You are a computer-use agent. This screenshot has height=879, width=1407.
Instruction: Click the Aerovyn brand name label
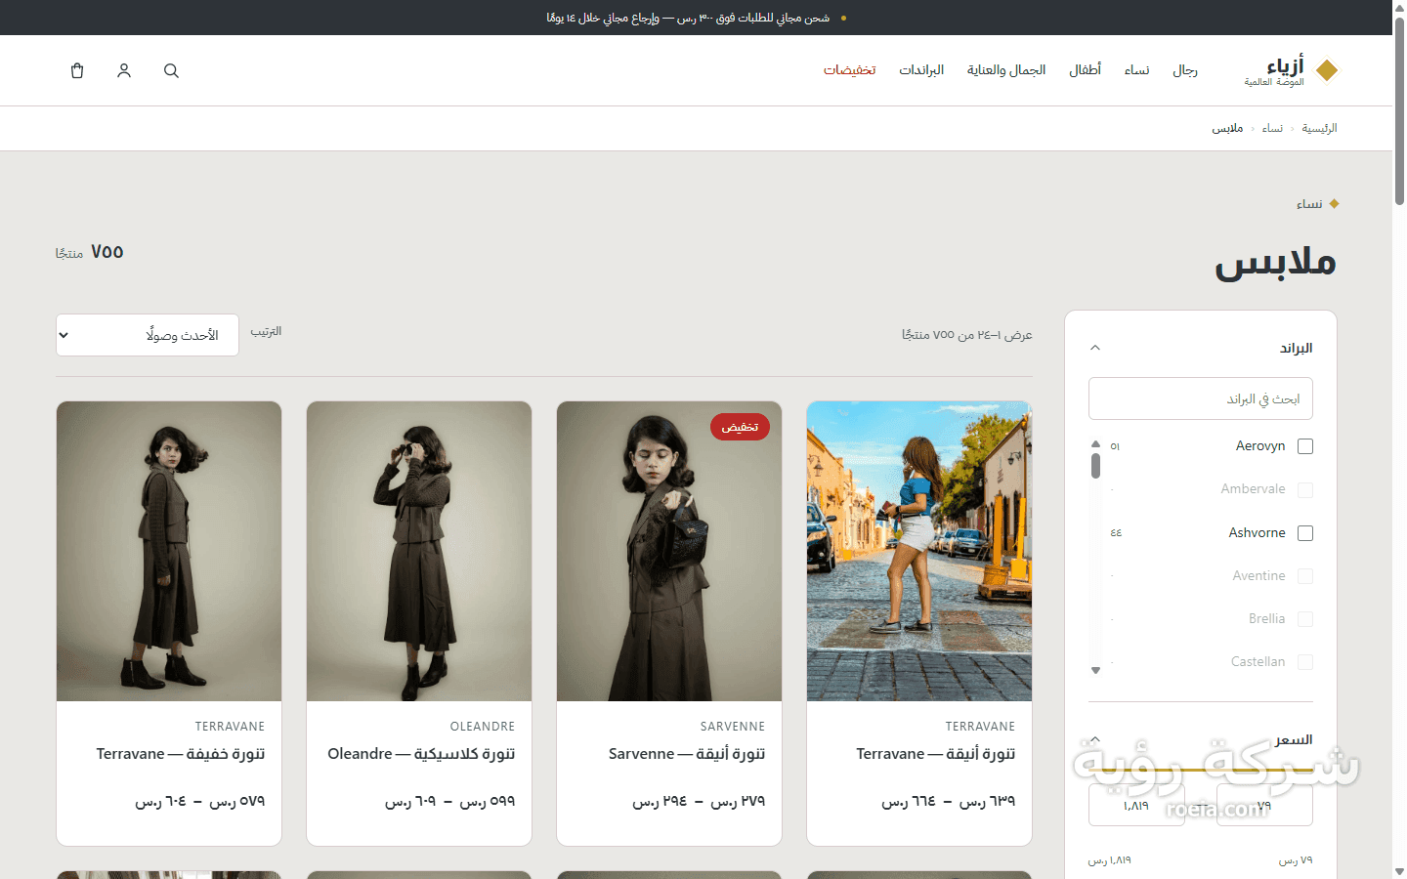pos(1260,446)
